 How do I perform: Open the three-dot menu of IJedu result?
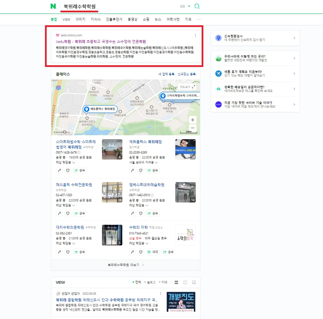pyautogui.click(x=195, y=35)
